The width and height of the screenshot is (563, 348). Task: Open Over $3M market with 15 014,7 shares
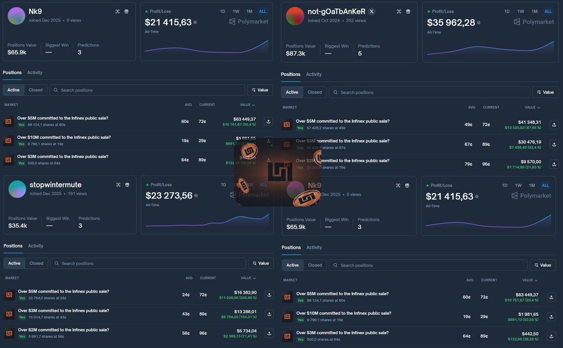pos(63,311)
